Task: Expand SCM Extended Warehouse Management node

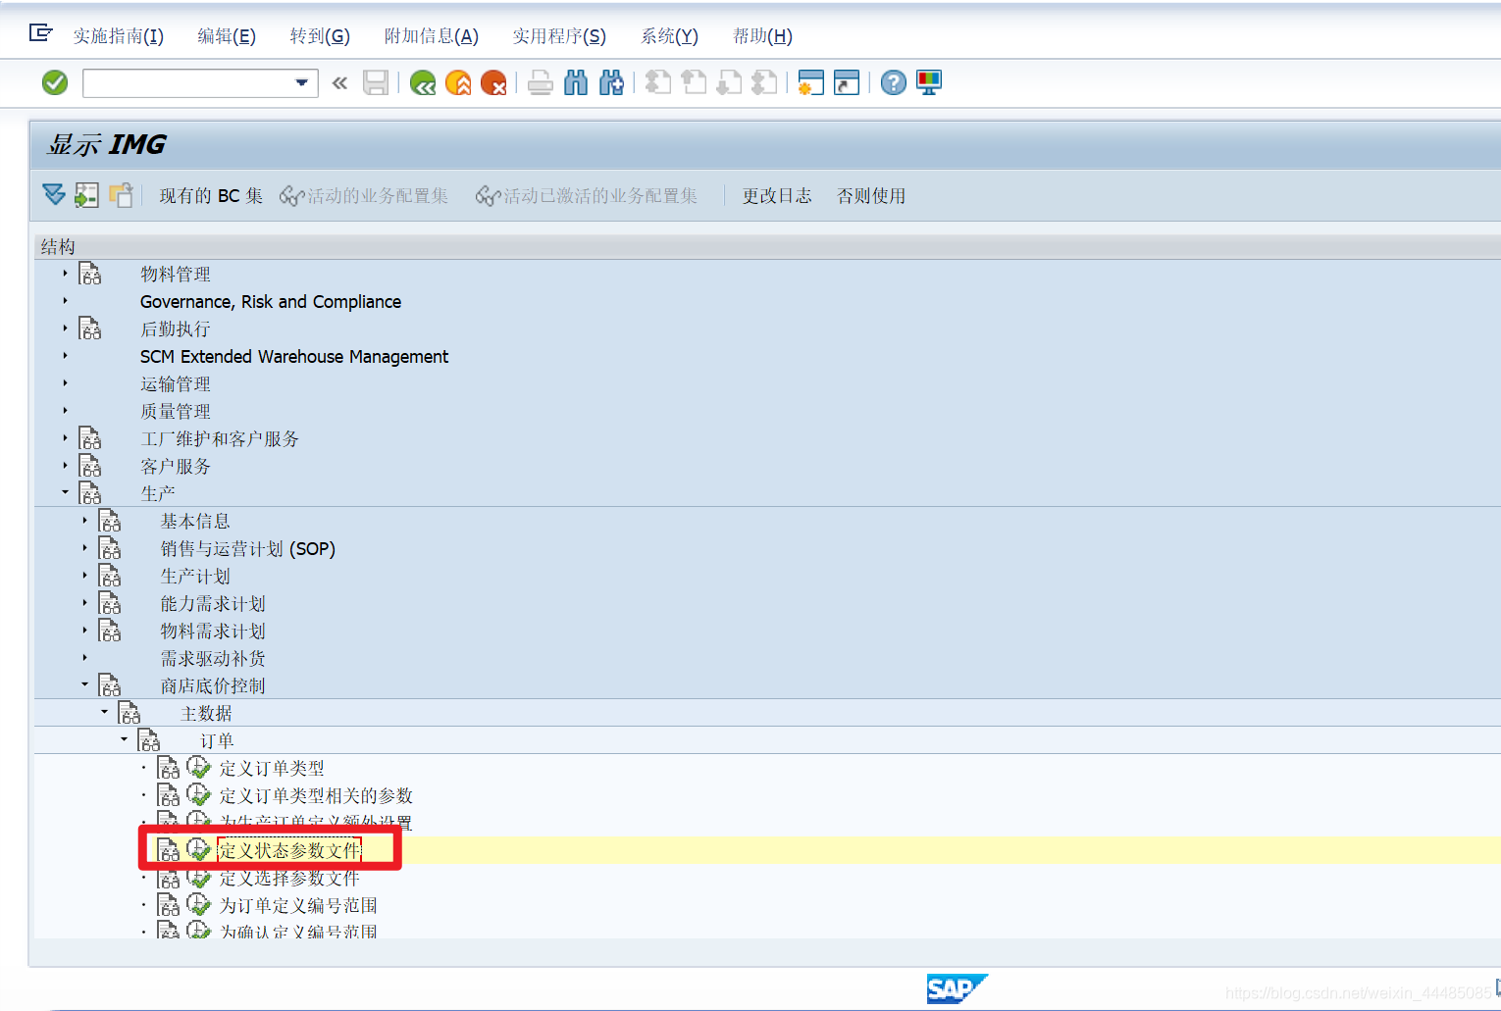Action: tap(66, 356)
